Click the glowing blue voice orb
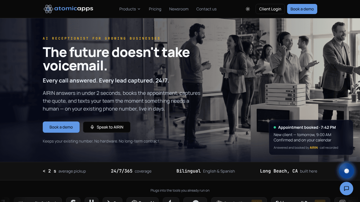The height and width of the screenshot is (202, 360). 346,171
